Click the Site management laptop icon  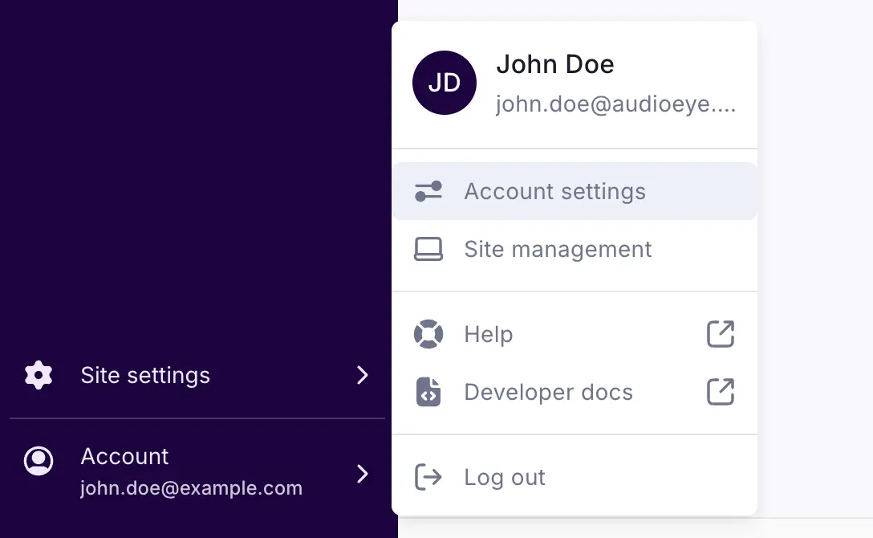click(x=428, y=249)
